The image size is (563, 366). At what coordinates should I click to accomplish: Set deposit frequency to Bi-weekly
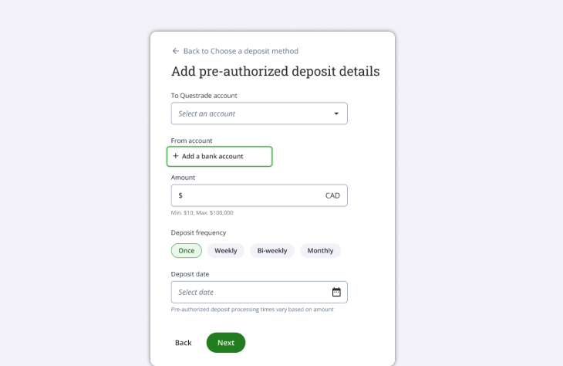[272, 250]
